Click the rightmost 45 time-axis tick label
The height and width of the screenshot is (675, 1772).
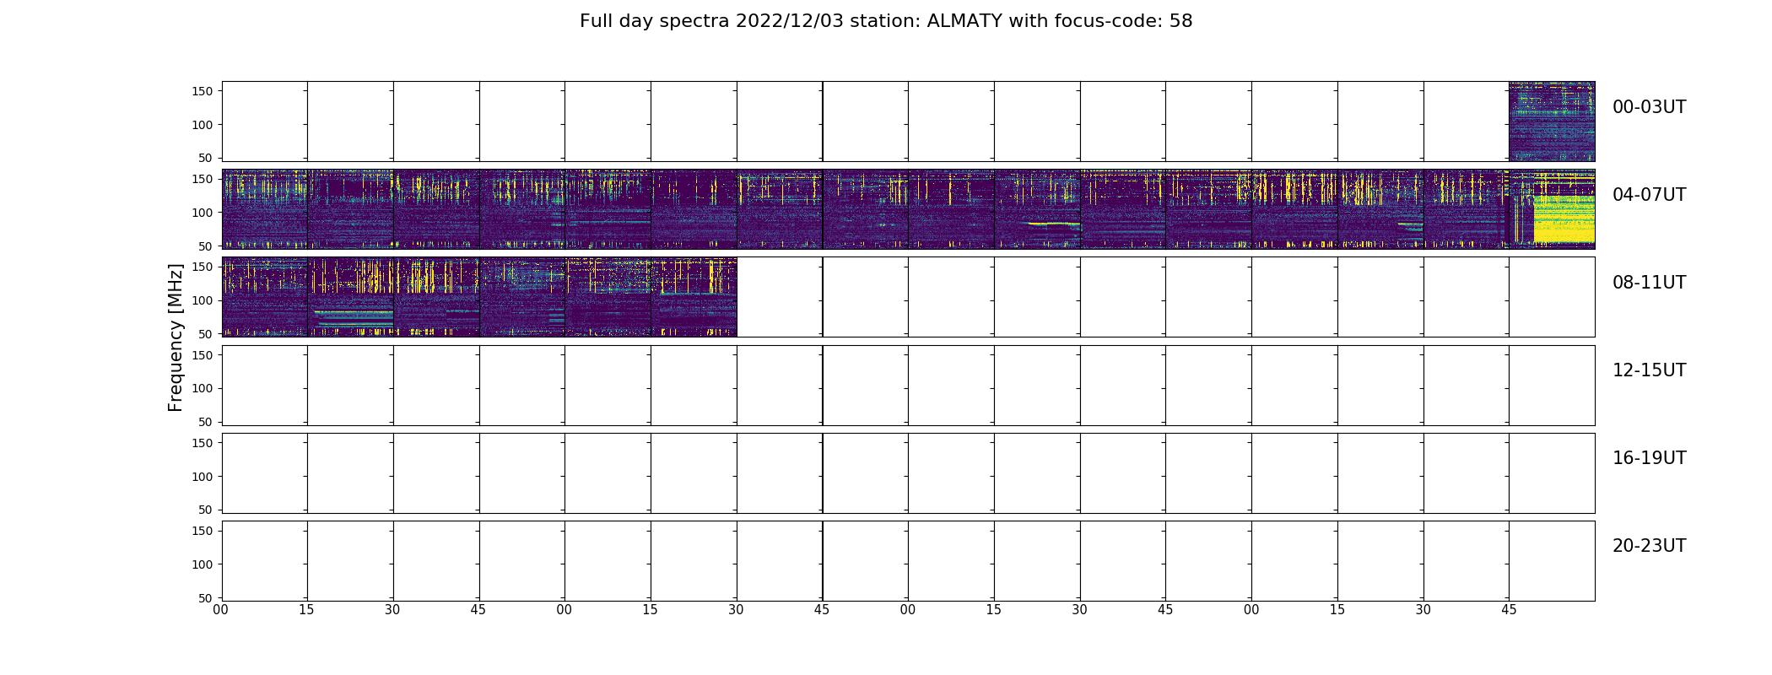[1509, 610]
